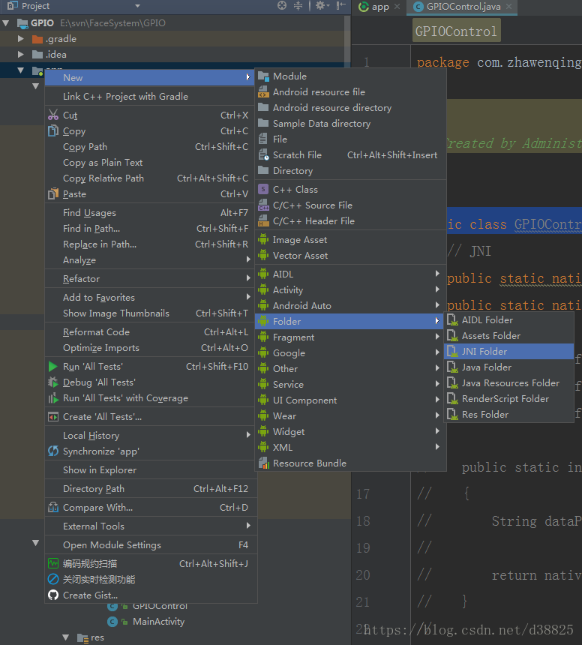Click the Module icon in New submenu
Screen dimensions: 582x645
click(x=263, y=76)
